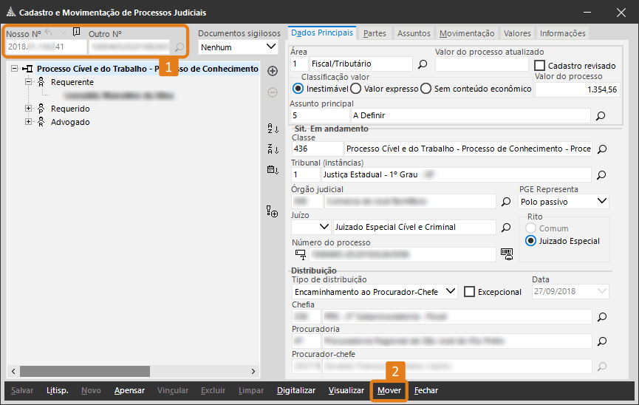Image resolution: width=639 pixels, height=405 pixels.
Task: Enable the Cadastro revisado checkbox
Action: point(539,65)
